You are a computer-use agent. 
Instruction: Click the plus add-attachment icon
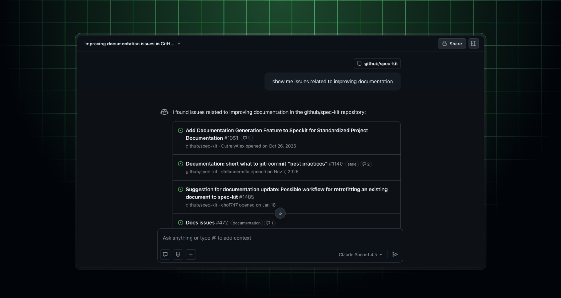(191, 254)
